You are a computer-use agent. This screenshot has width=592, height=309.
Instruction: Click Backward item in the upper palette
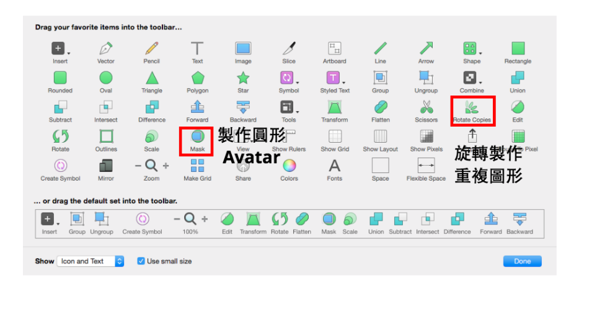point(243,112)
